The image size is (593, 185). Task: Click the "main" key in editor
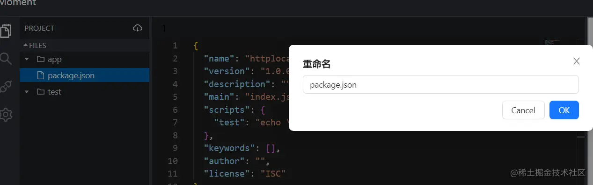coord(219,97)
